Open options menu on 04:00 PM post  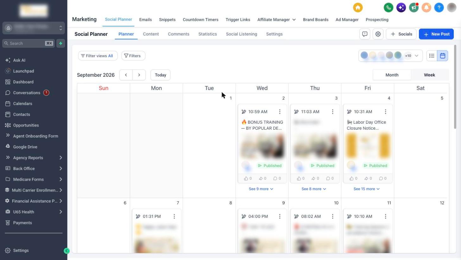coord(280,216)
